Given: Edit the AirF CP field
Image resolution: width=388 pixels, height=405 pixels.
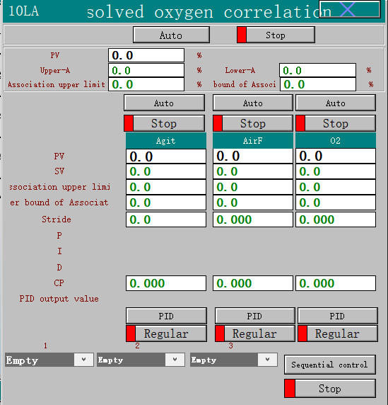Looking at the screenshot, I should click(x=252, y=283).
